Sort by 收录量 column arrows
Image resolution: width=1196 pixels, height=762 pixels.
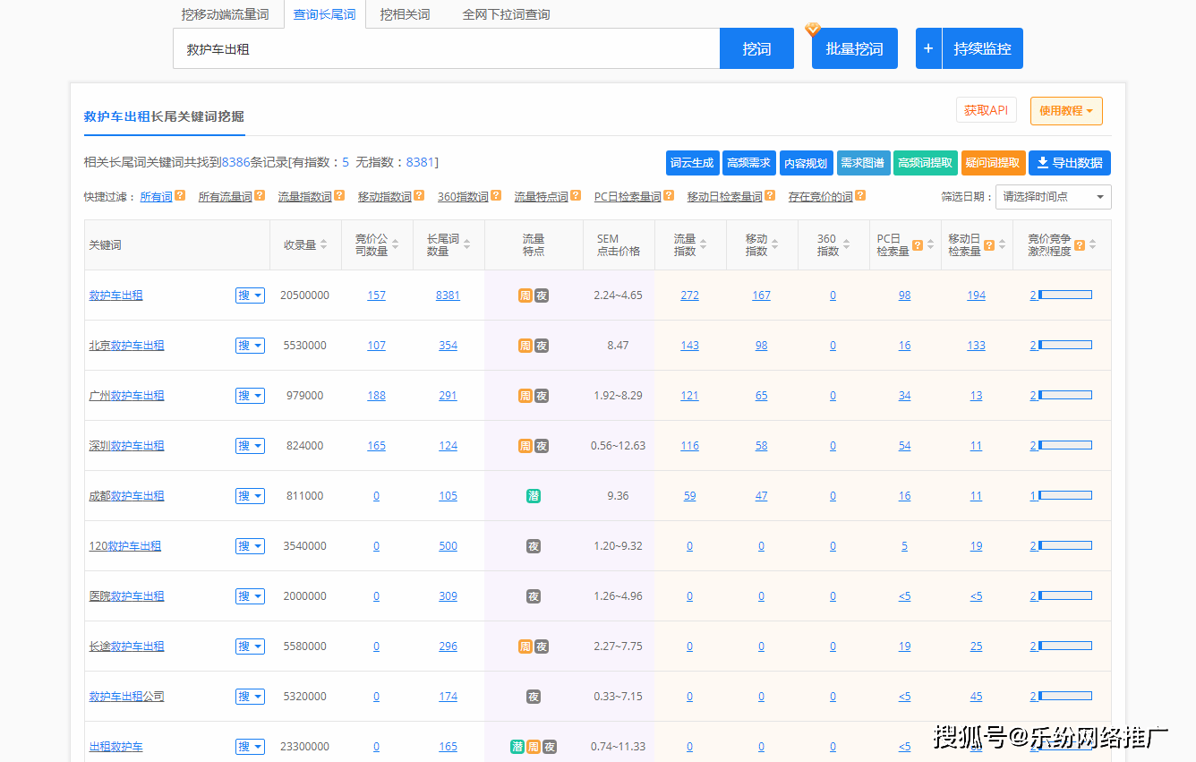323,244
